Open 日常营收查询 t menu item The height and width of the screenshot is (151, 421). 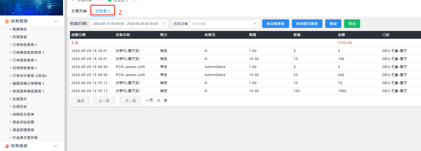coord(24,68)
